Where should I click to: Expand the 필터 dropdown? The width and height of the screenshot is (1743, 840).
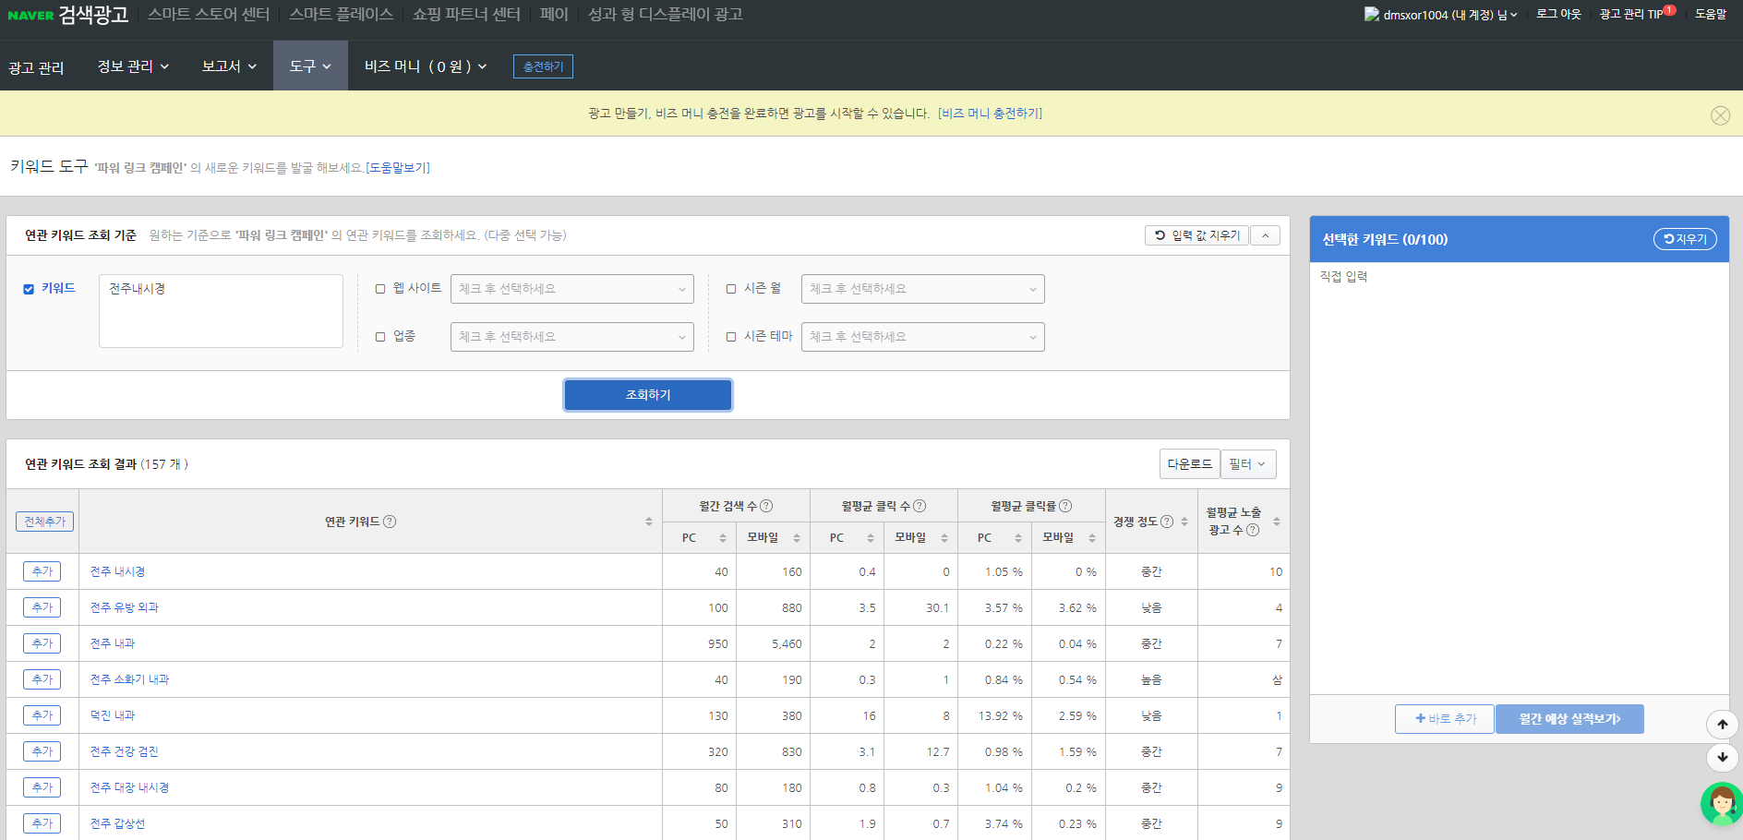pos(1248,464)
